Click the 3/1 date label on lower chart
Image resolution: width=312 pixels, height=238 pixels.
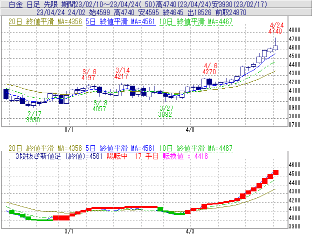coord(69,231)
